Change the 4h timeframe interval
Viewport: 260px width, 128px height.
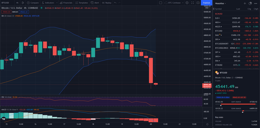coord(17,3)
